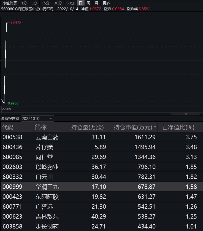Click holding value 1344.36

145,157
